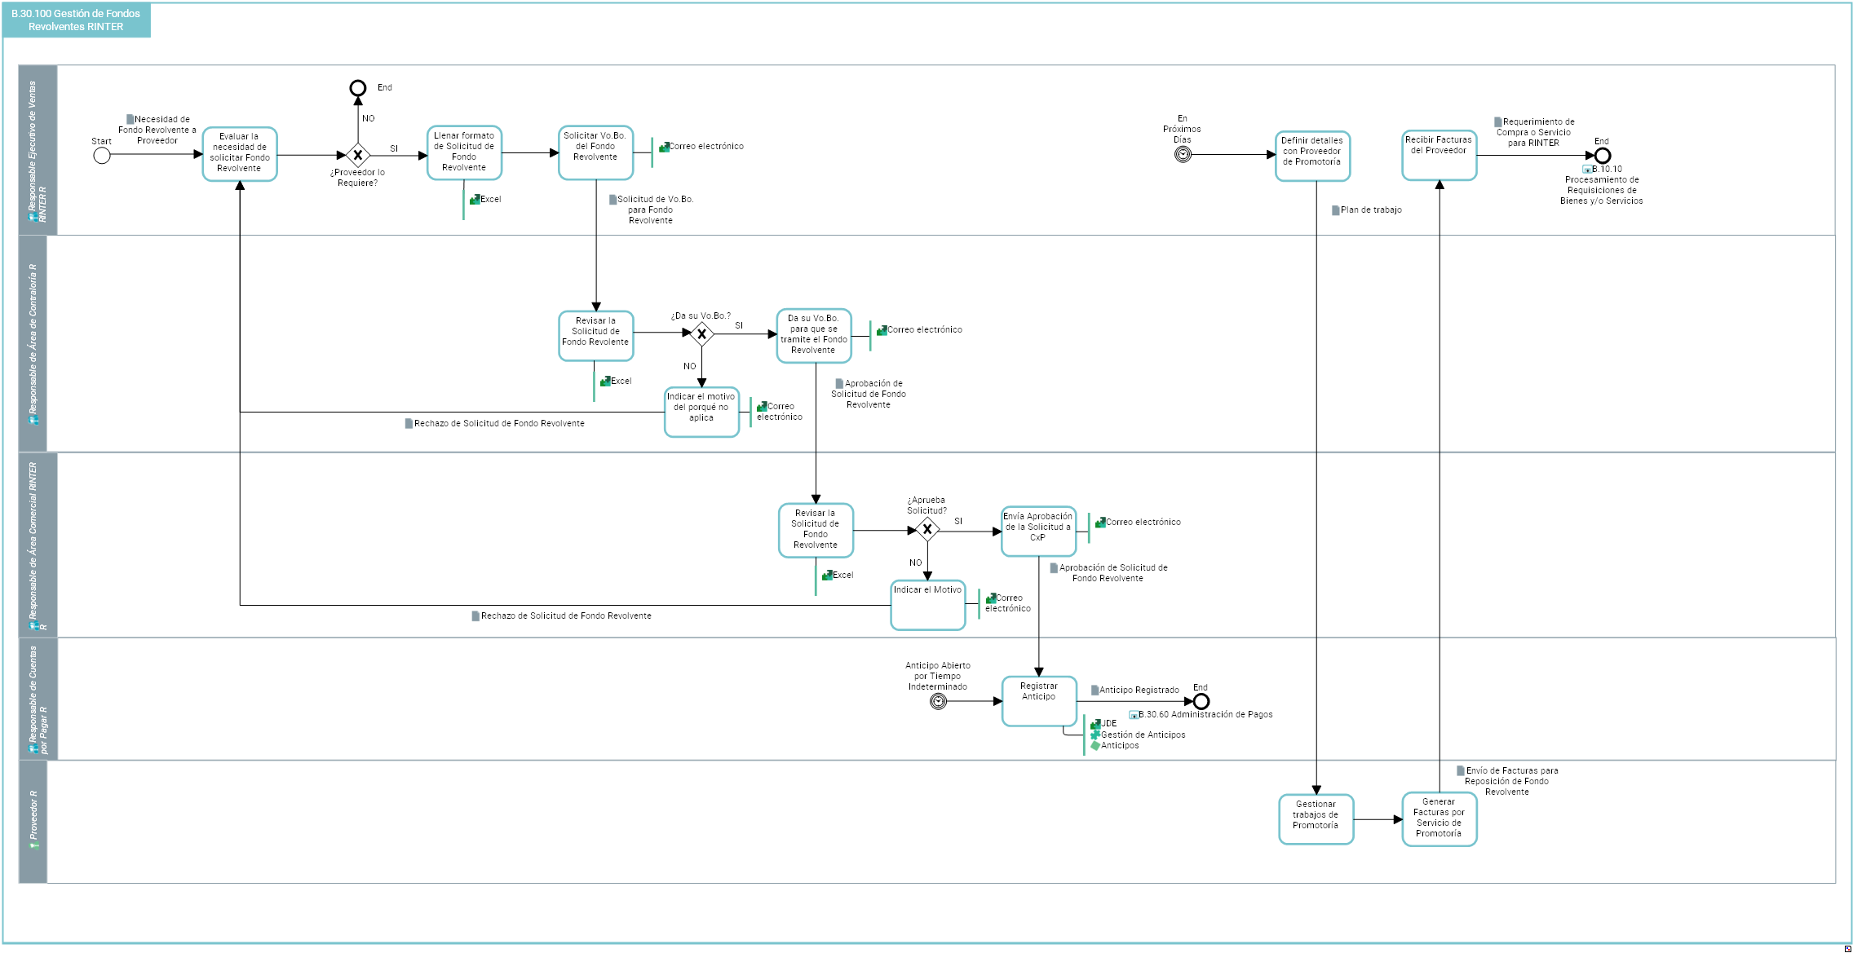The width and height of the screenshot is (1853, 953).
Task: Select the '¿Aprueba Solicitud?' gateway diamond
Action: pyautogui.click(x=927, y=529)
